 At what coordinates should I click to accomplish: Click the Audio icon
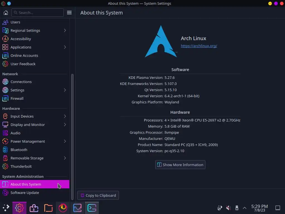[x=5, y=133]
